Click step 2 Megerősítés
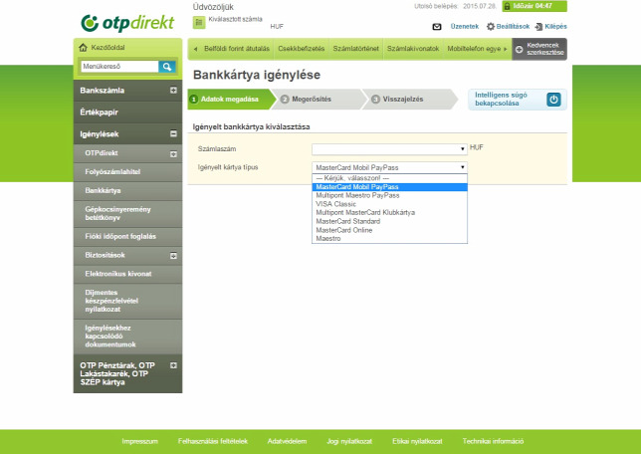This screenshot has height=454, width=641. [x=317, y=99]
